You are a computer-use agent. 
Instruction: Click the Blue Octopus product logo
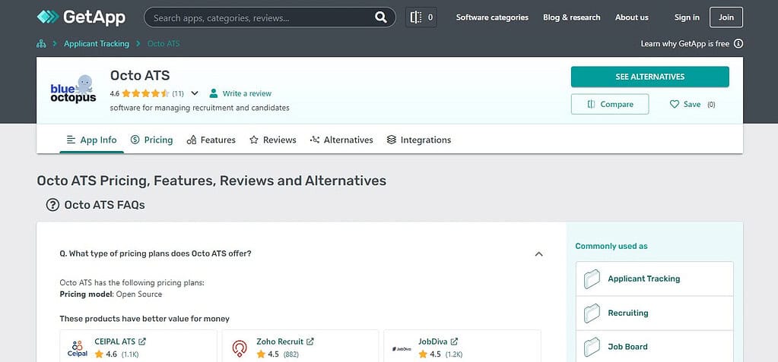(x=74, y=89)
